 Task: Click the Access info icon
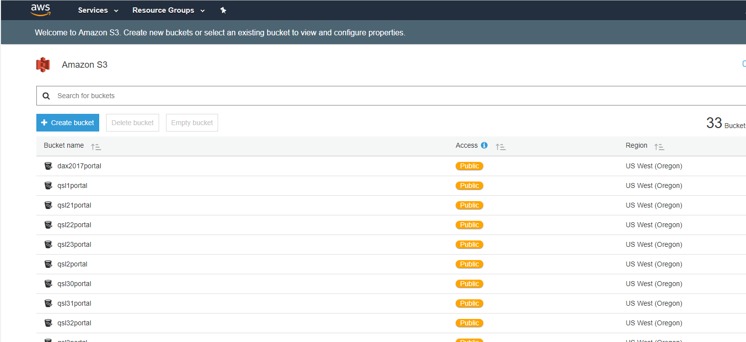point(484,145)
